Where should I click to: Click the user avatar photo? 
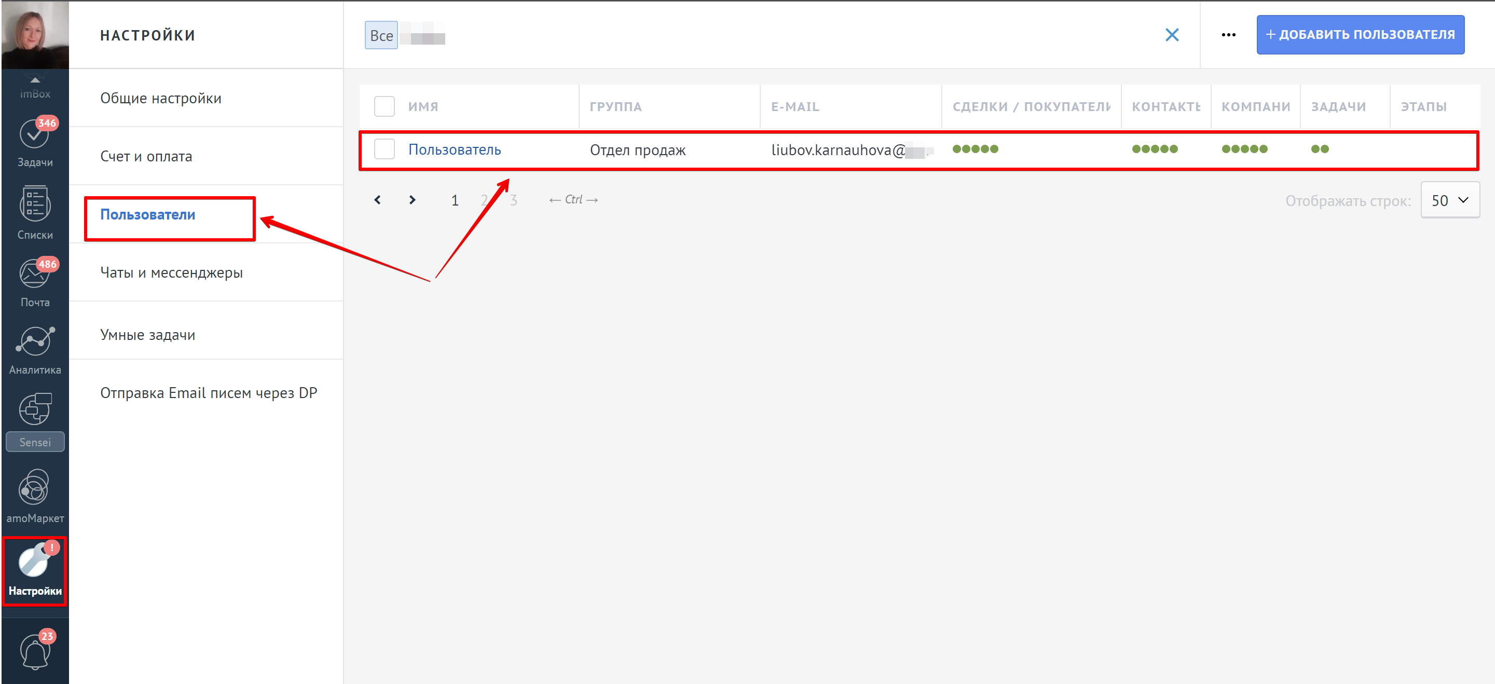[35, 35]
